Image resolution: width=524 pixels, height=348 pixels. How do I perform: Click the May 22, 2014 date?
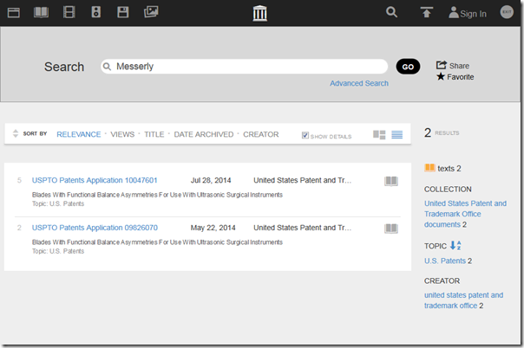point(213,228)
